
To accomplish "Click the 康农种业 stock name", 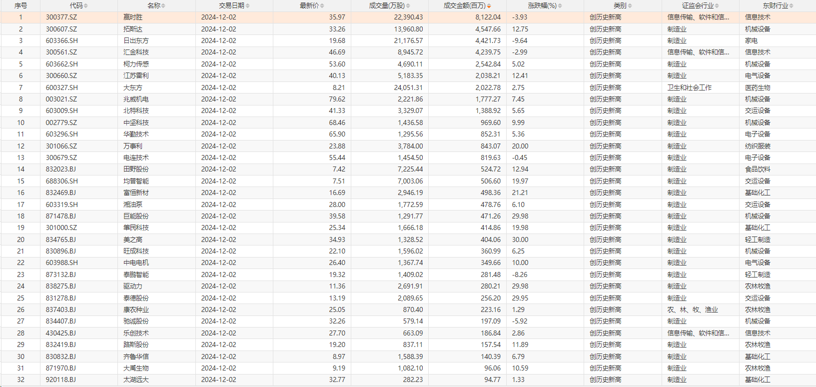I will pyautogui.click(x=136, y=309).
